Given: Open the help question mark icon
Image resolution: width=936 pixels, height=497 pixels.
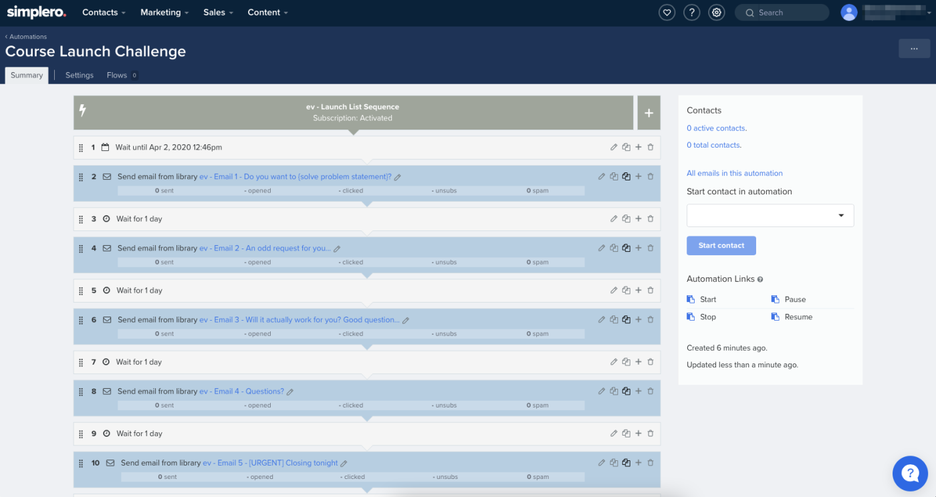Looking at the screenshot, I should pyautogui.click(x=692, y=13).
